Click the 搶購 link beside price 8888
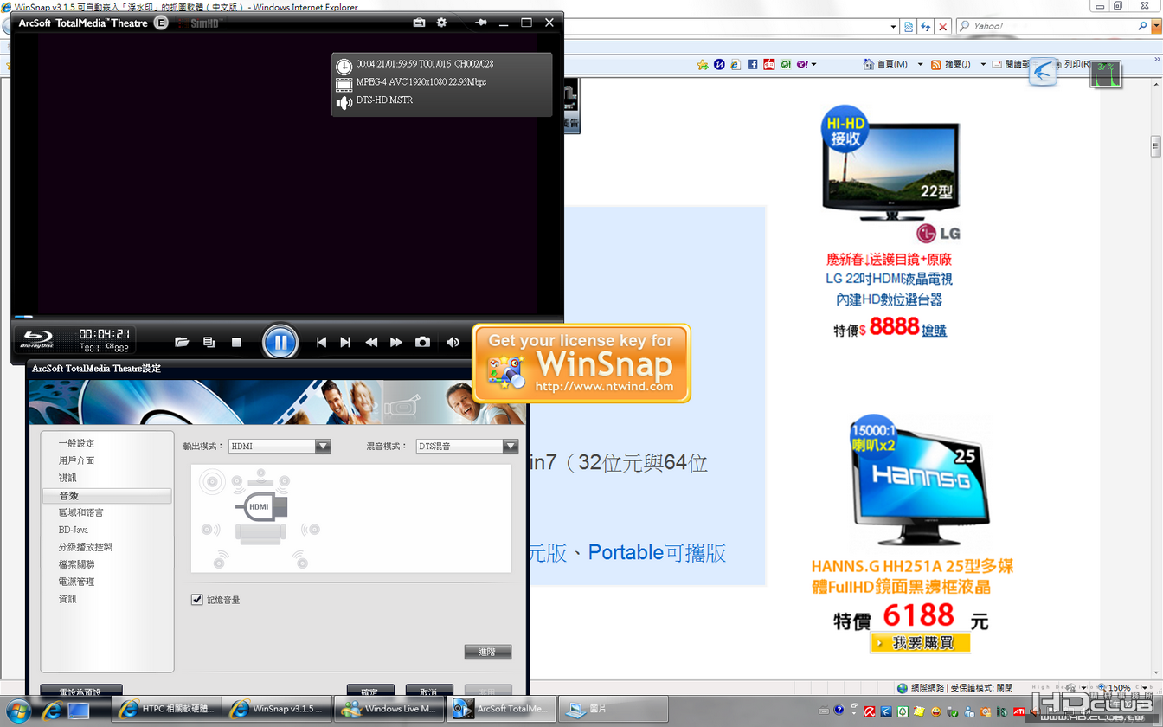Screen dimensions: 1163x727 (x=934, y=330)
